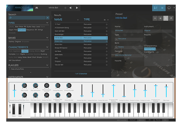Viewport: 182px width, 126px height.
Task: Filter by the Factory bank
Action: point(11,42)
